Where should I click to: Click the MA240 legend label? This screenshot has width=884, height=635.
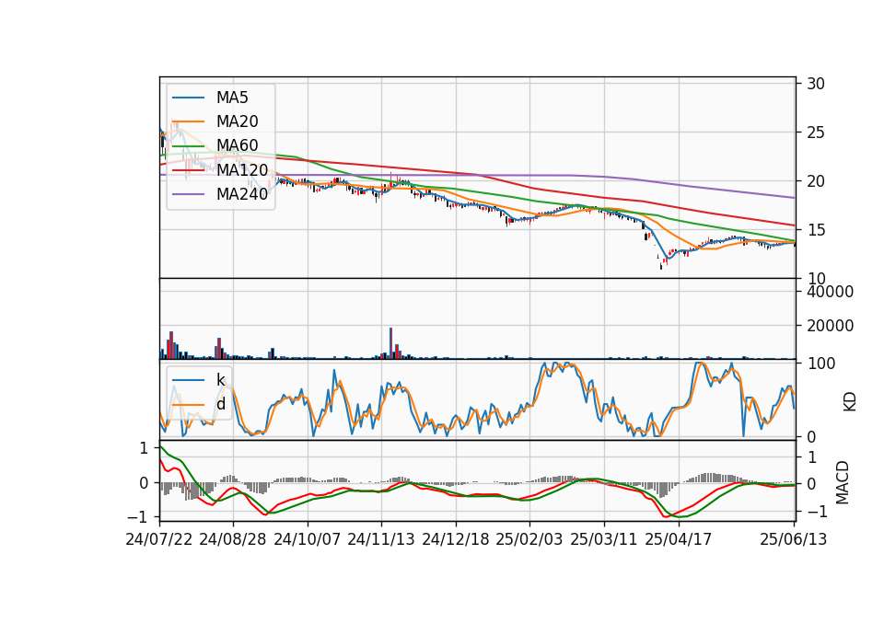(242, 194)
